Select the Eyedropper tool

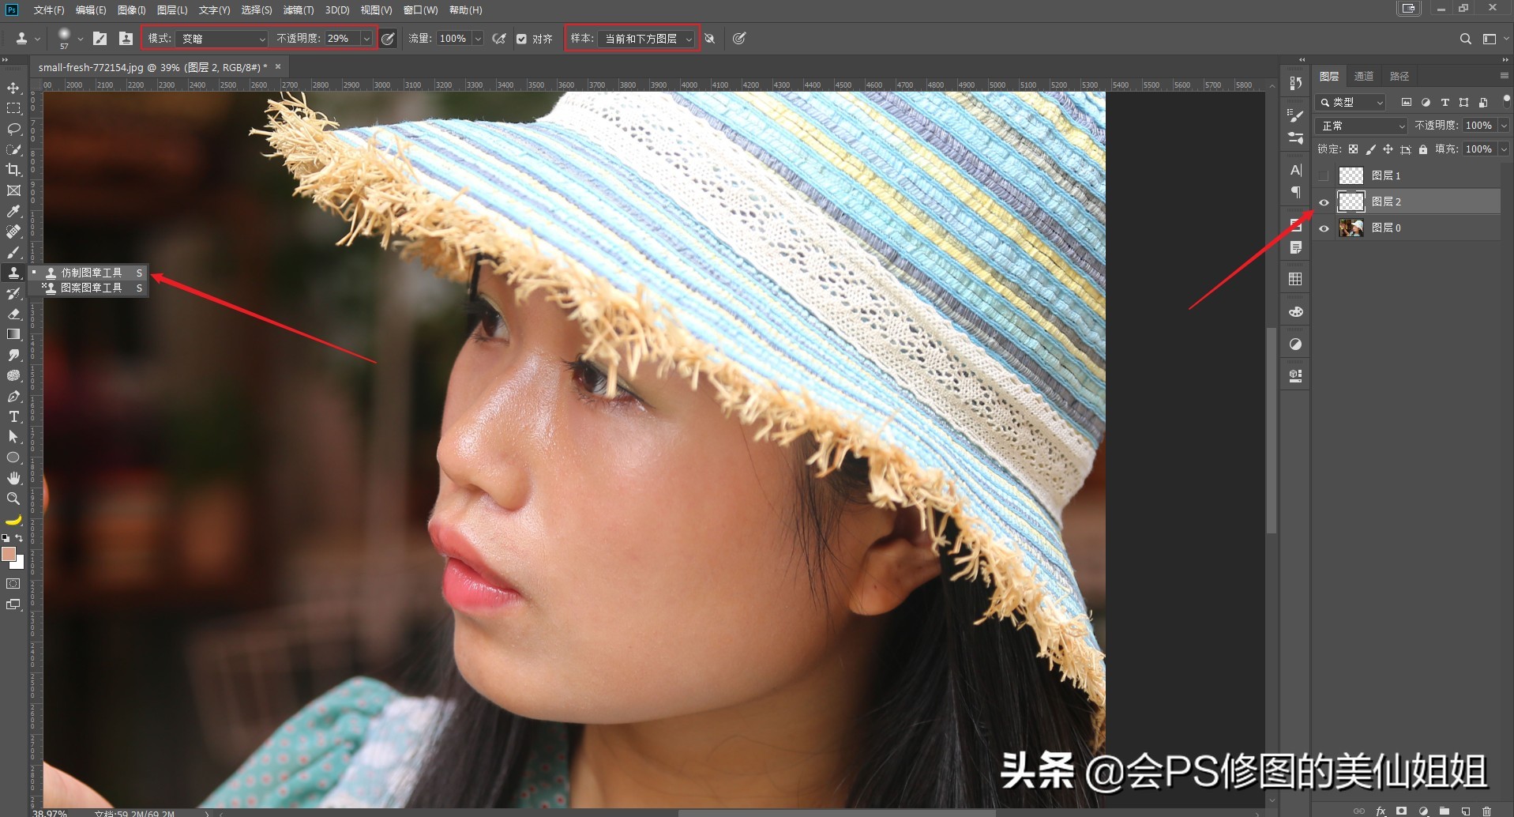click(x=13, y=211)
